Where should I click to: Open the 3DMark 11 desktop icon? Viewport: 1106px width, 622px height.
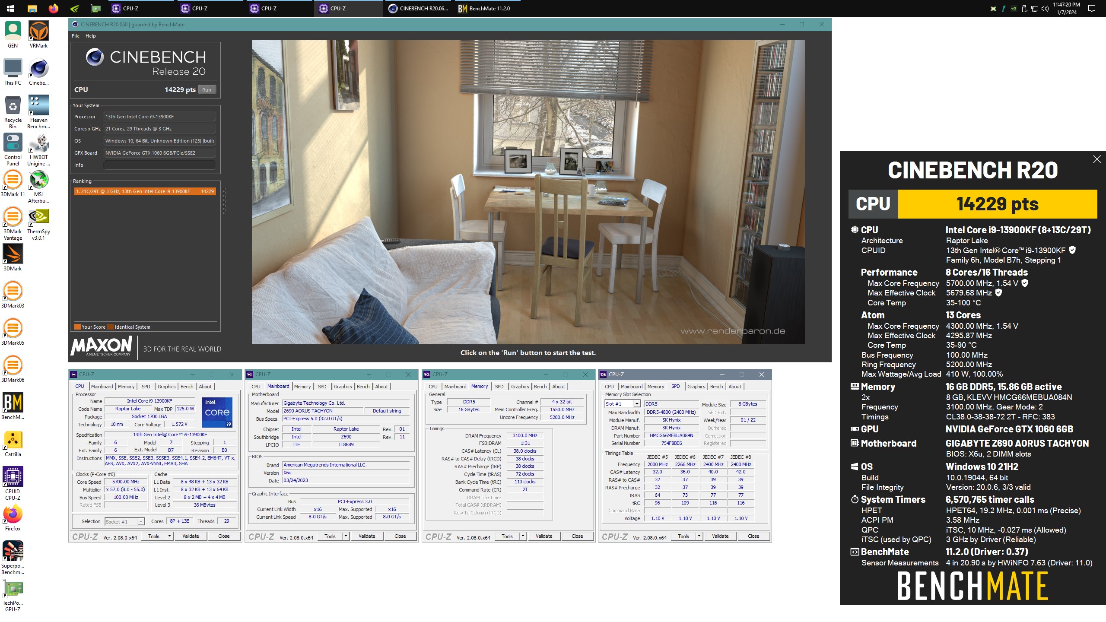[13, 184]
